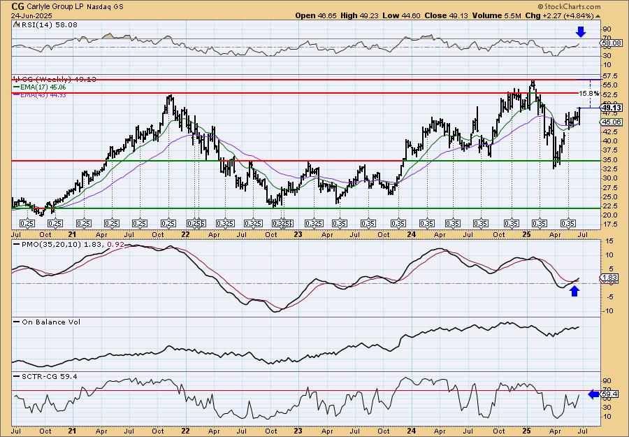Click the On Balance Vol panel label
This screenshot has width=629, height=437.
(x=51, y=322)
